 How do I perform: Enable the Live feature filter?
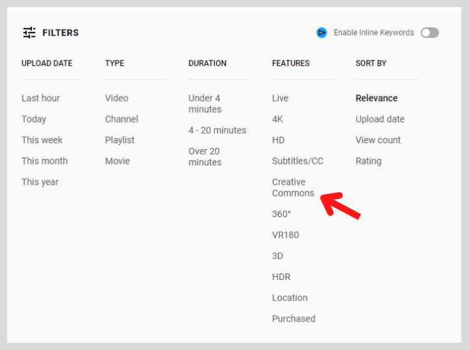pos(280,98)
